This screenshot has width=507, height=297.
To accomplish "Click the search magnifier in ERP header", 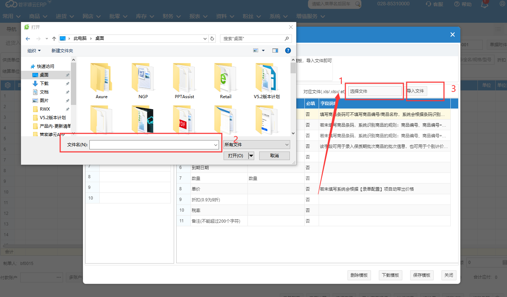I will click(x=357, y=4).
